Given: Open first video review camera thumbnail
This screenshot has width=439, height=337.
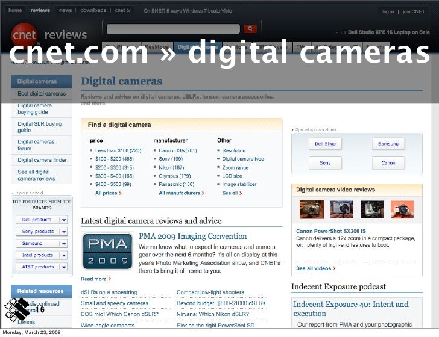Looking at the screenshot, I should point(311,209).
